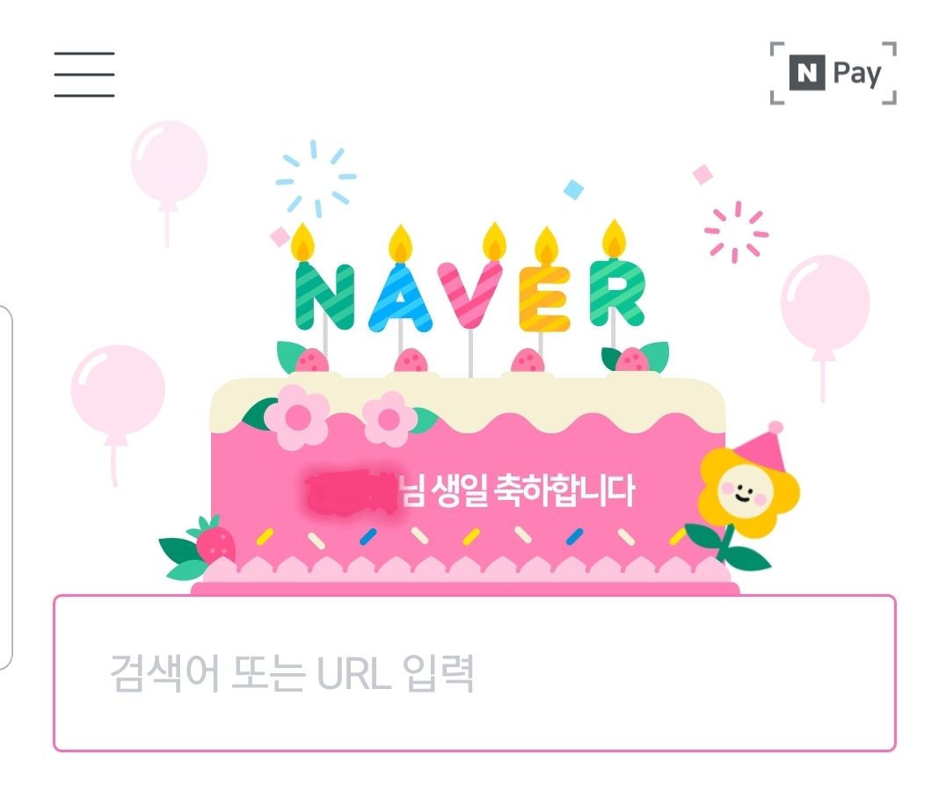This screenshot has height=791, width=946.
Task: Tap the pink balloon left of cake
Action: coord(118,391)
